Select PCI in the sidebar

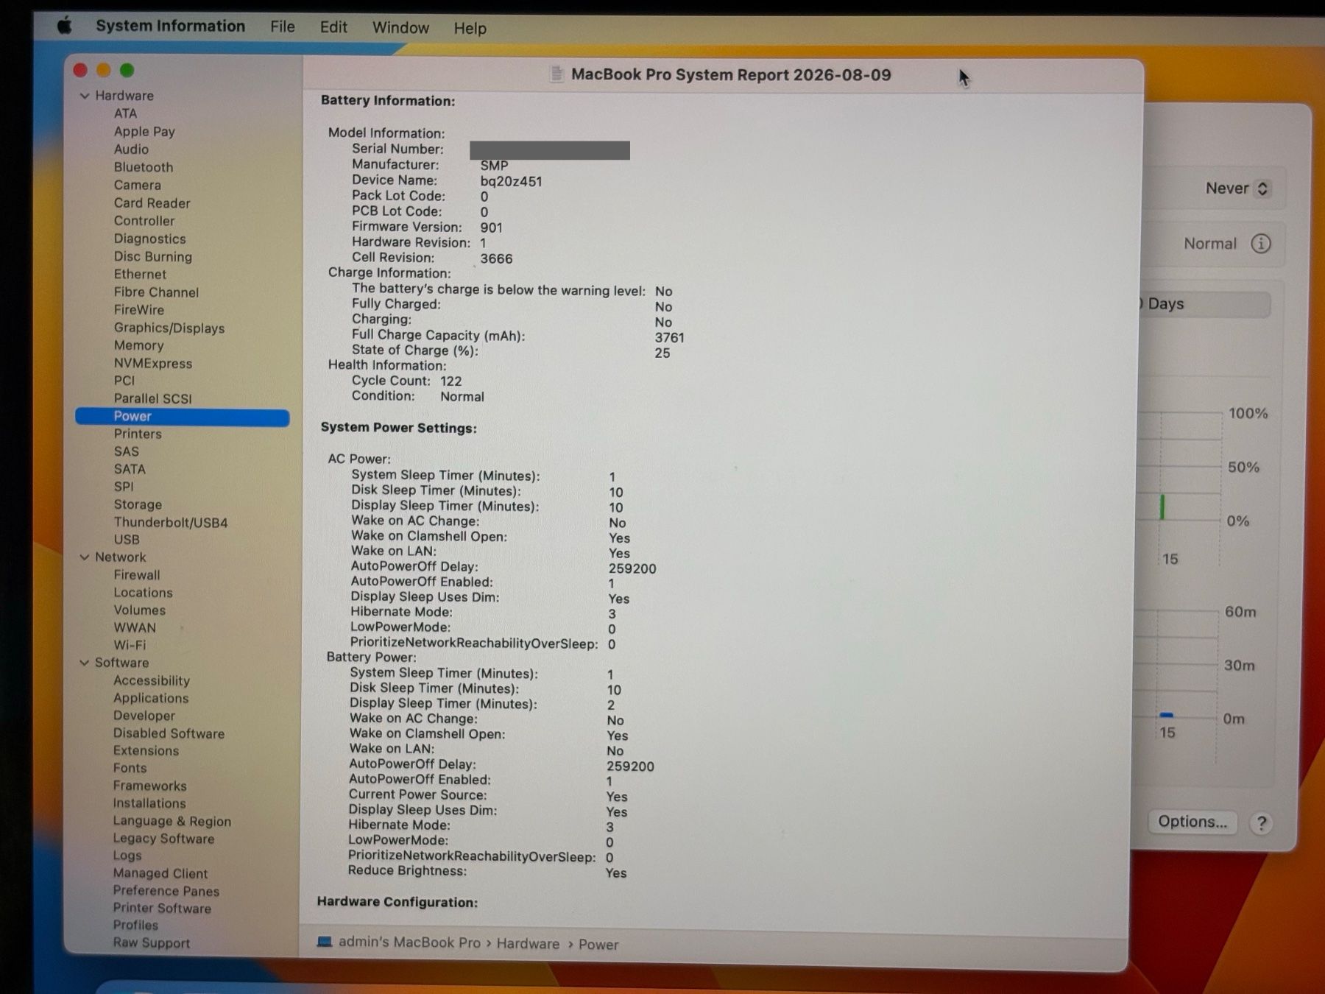tap(124, 381)
